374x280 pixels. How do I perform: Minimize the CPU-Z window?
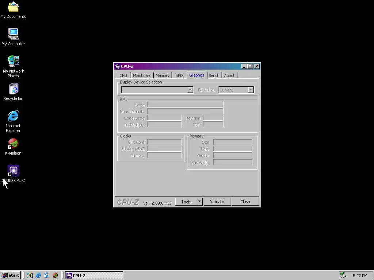244,66
